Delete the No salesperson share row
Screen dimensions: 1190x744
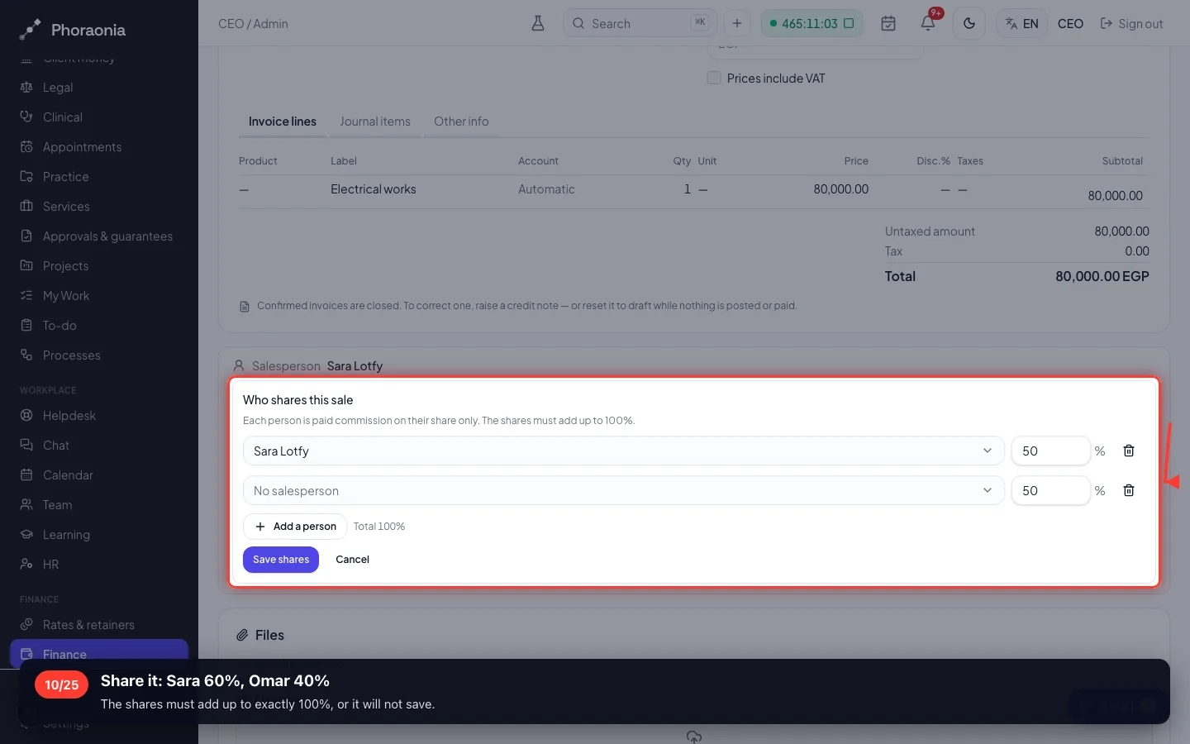click(x=1129, y=490)
